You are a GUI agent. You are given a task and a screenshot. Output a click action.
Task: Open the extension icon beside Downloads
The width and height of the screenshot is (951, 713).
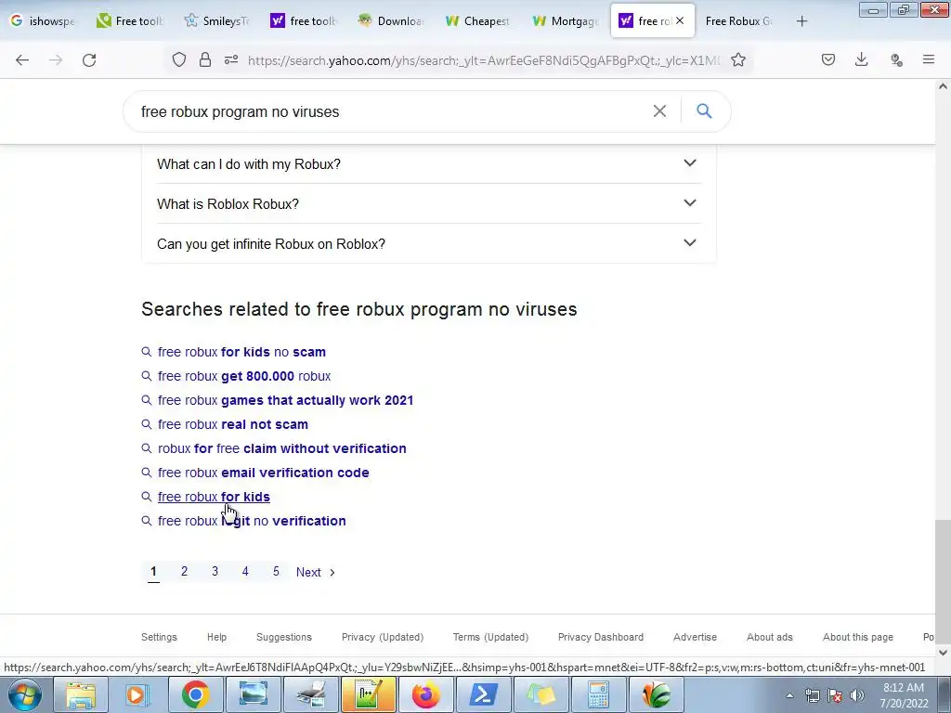896,59
